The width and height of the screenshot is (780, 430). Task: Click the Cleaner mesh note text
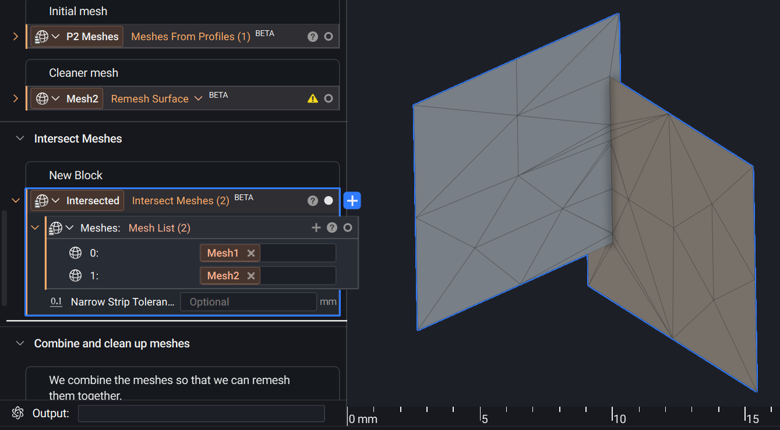click(83, 73)
